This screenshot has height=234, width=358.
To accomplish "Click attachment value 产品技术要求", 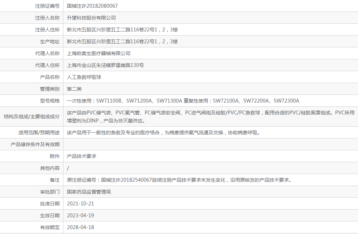I will [82, 157].
